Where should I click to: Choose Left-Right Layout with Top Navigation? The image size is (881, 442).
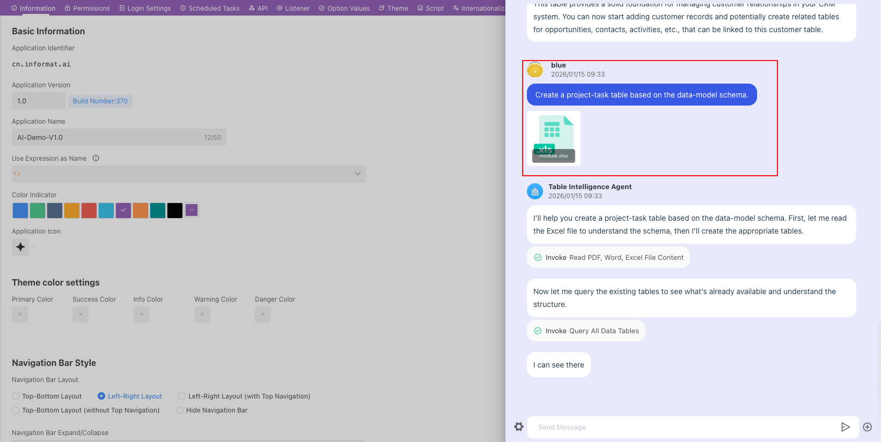[182, 396]
